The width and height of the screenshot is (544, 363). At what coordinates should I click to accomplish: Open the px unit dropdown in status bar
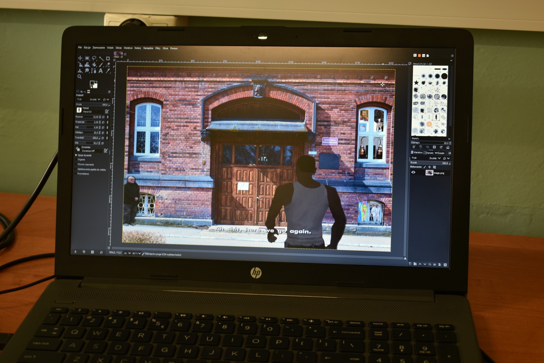pos(127,253)
